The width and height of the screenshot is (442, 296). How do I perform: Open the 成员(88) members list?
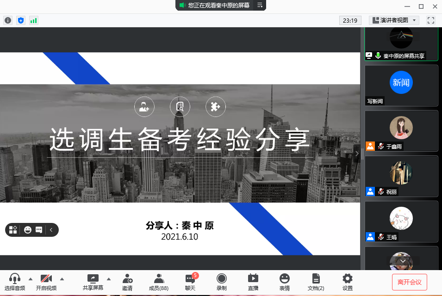pyautogui.click(x=159, y=282)
